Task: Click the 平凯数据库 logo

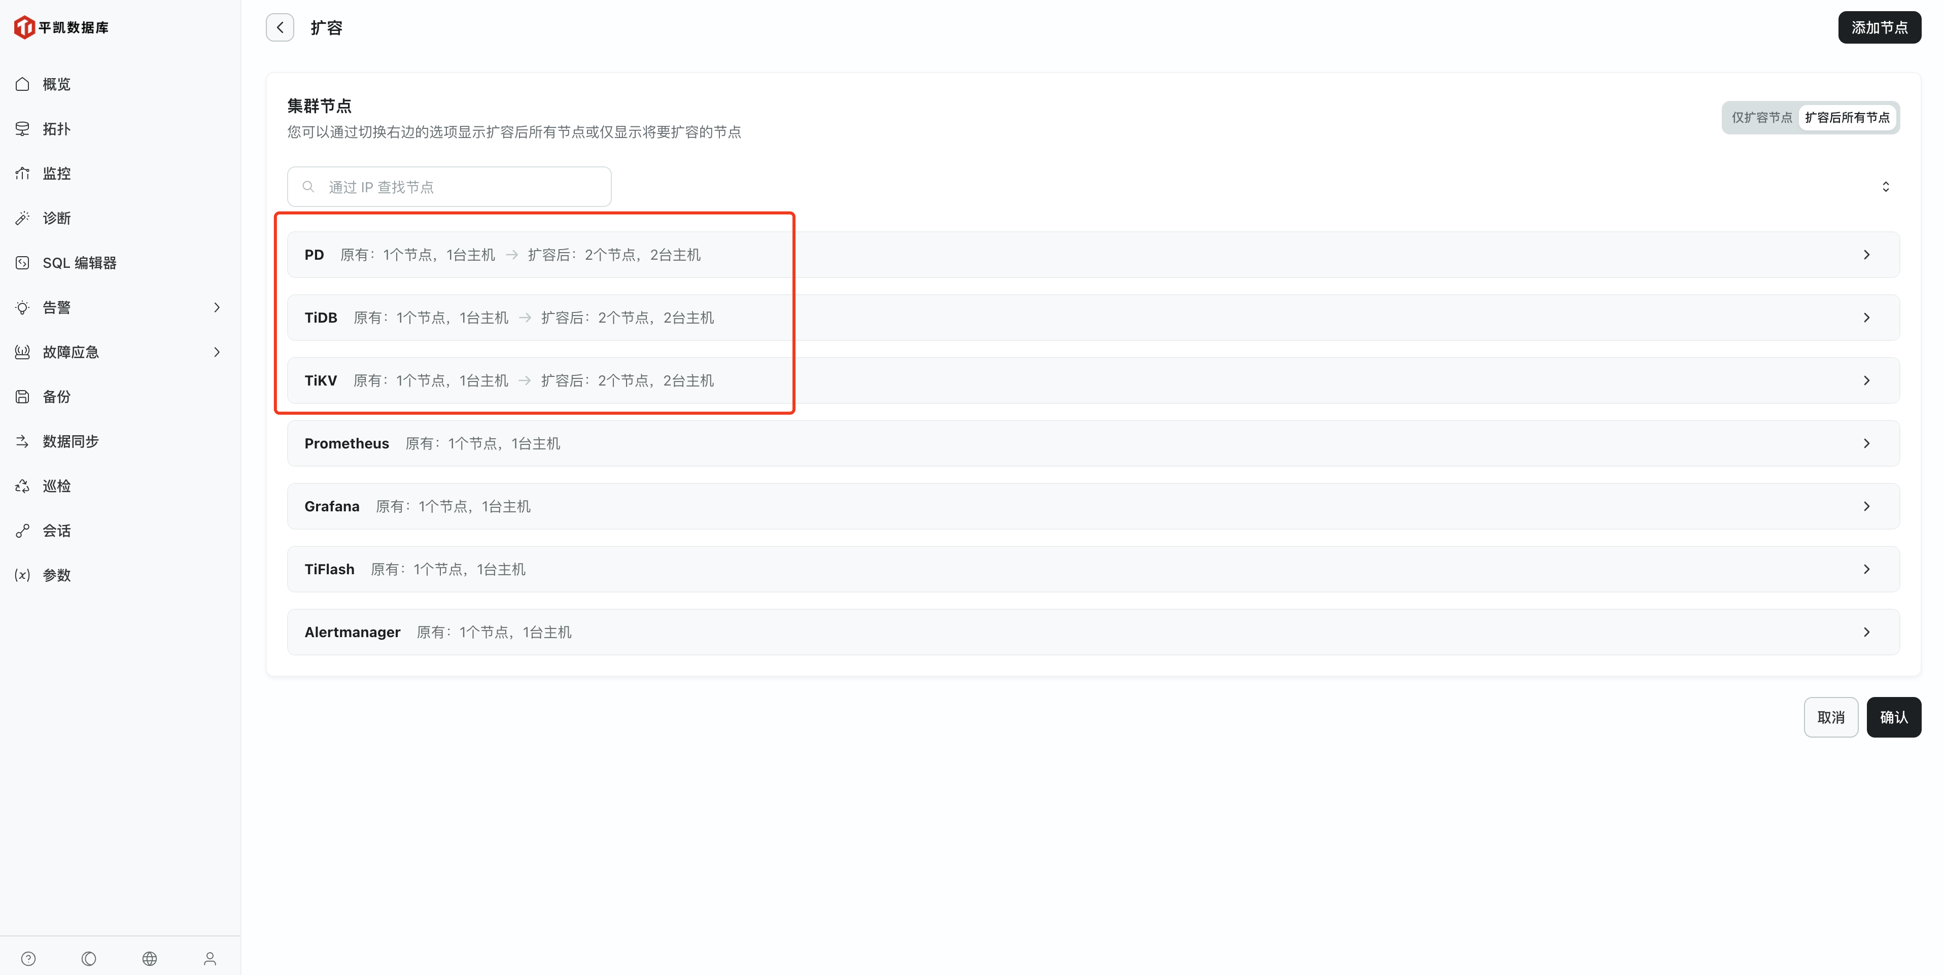Action: (x=62, y=28)
